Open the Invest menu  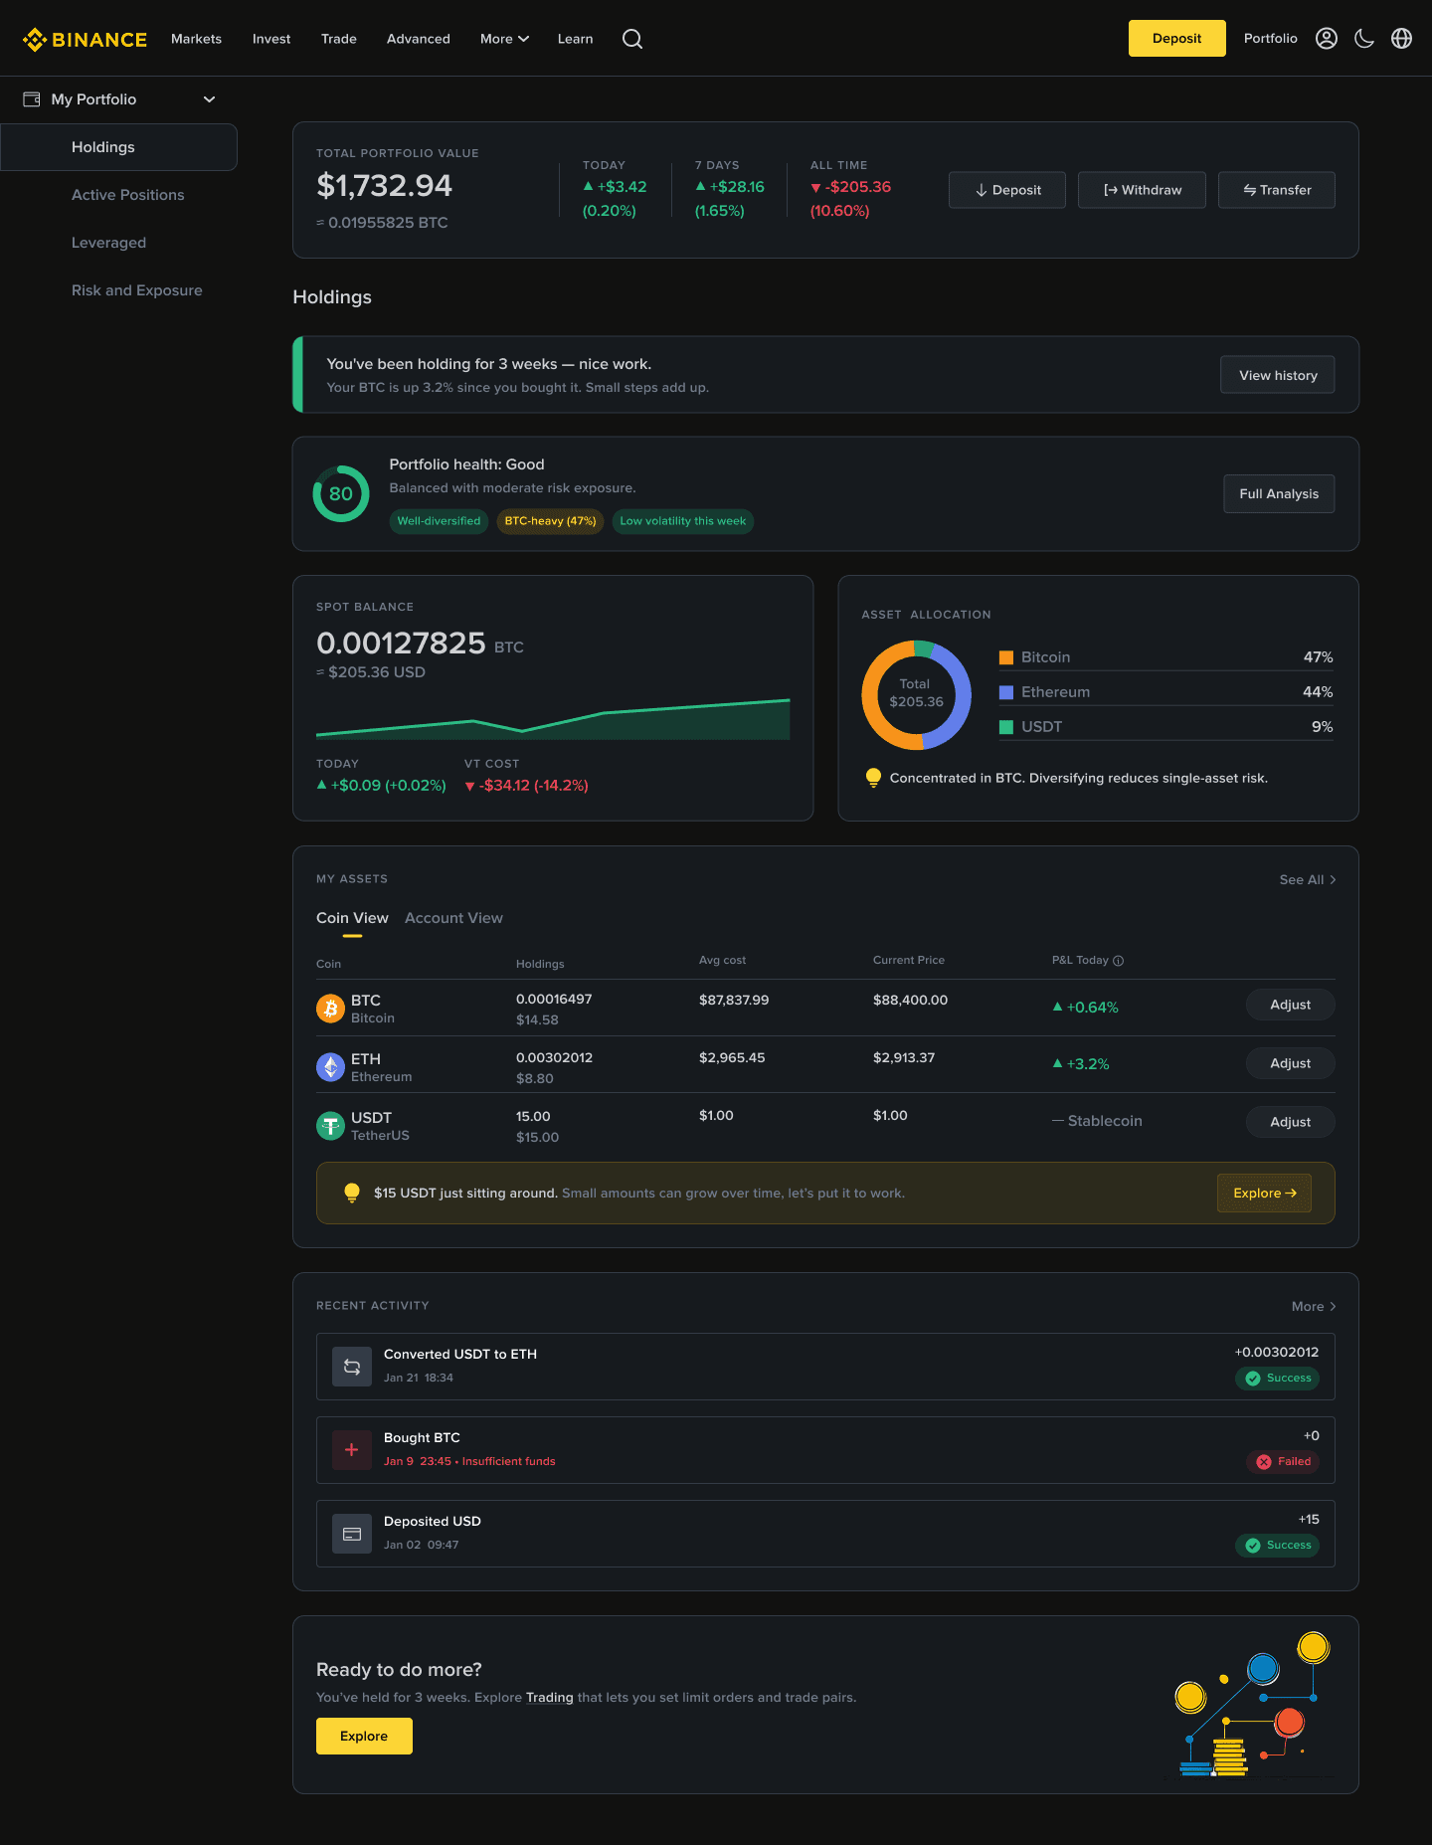271,39
